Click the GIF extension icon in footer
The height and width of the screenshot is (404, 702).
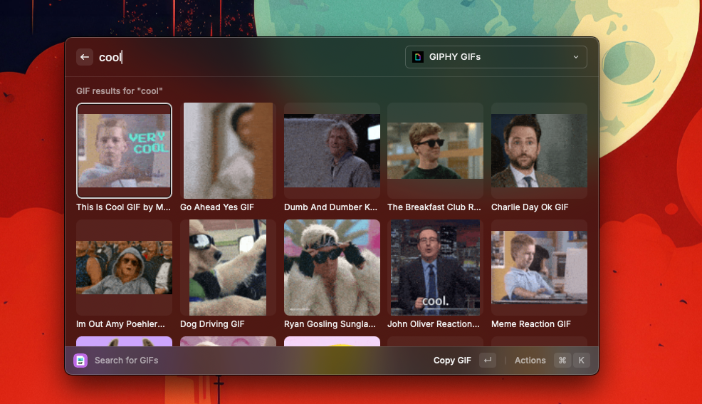[x=80, y=361]
